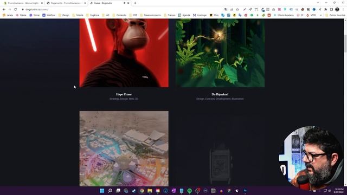Go back with the browser back arrow
The height and width of the screenshot is (195, 347).
click(x=4, y=10)
